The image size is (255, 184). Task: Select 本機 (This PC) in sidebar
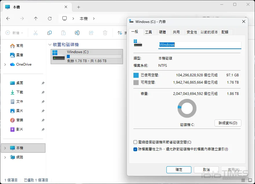(x=23, y=148)
